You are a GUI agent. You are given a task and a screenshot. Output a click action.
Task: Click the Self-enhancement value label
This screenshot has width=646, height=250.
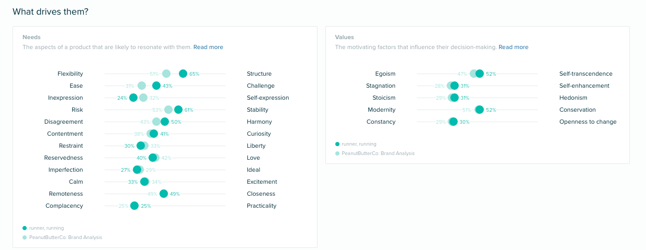pos(584,86)
